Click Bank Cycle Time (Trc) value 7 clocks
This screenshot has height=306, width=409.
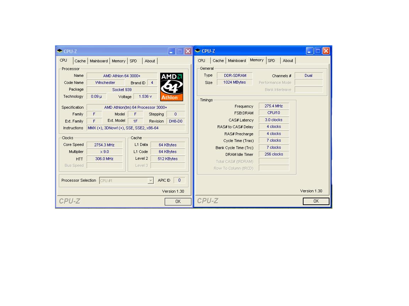point(274,147)
